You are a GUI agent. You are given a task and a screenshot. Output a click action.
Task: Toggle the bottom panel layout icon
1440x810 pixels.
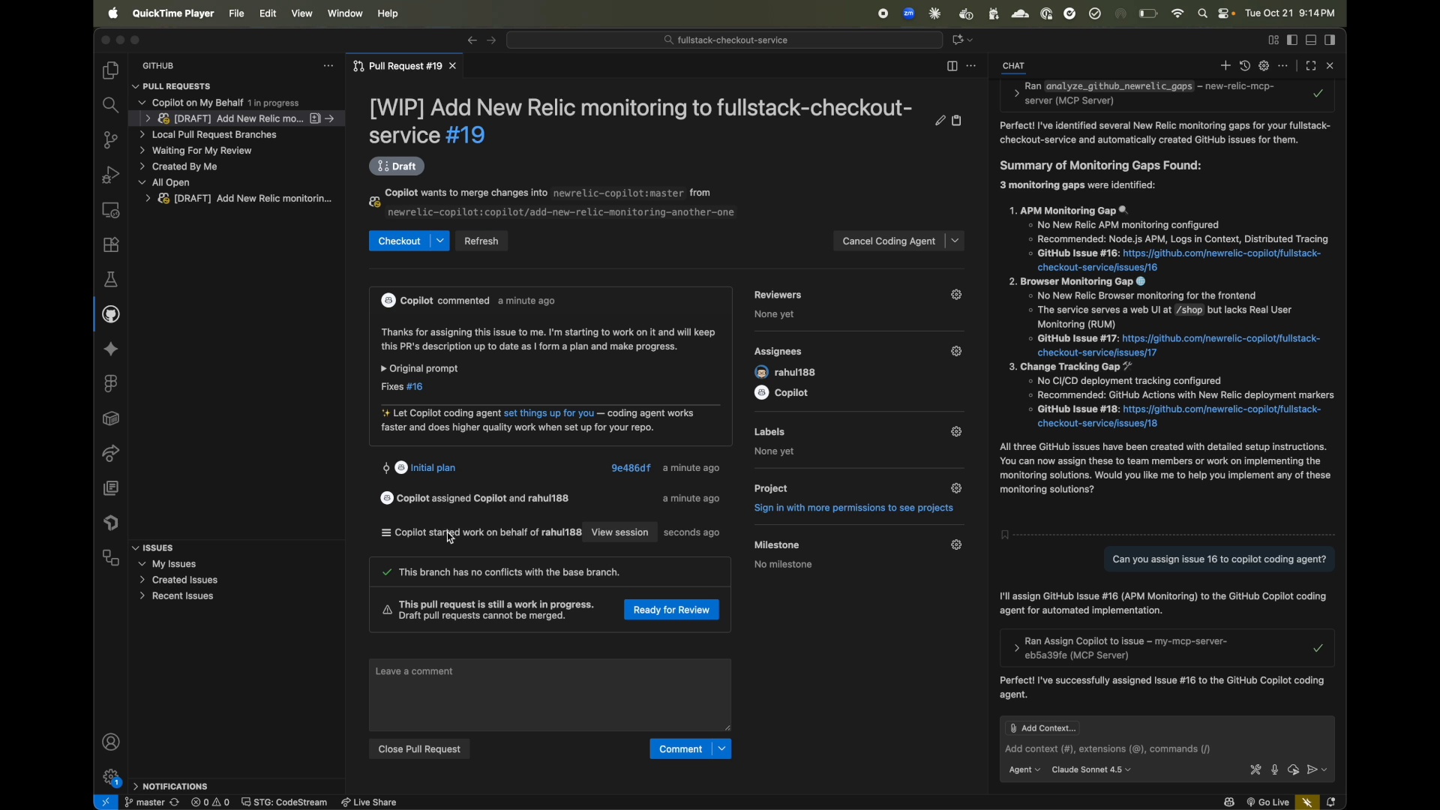[1312, 40]
